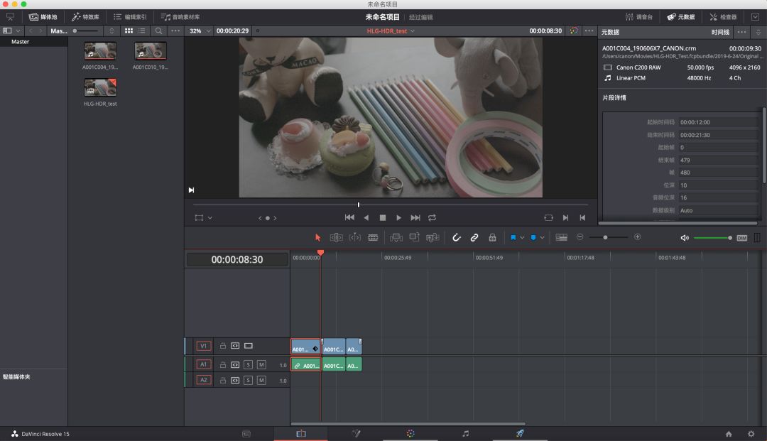Open the HLG-HDR_test timeline name dropdown
This screenshot has width=767, height=441.
point(391,31)
